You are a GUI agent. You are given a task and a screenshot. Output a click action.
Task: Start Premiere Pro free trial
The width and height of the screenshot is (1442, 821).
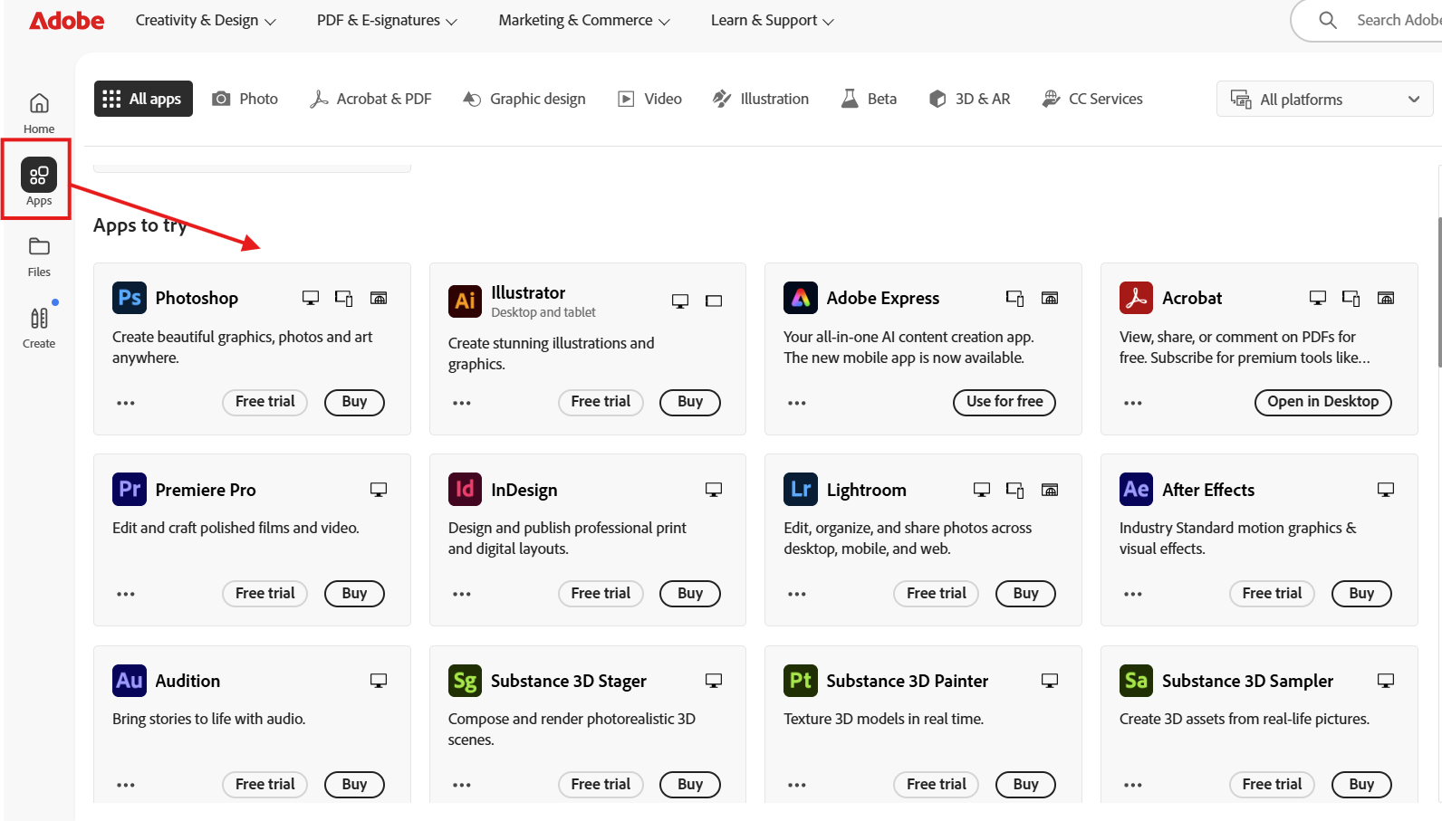[265, 594]
